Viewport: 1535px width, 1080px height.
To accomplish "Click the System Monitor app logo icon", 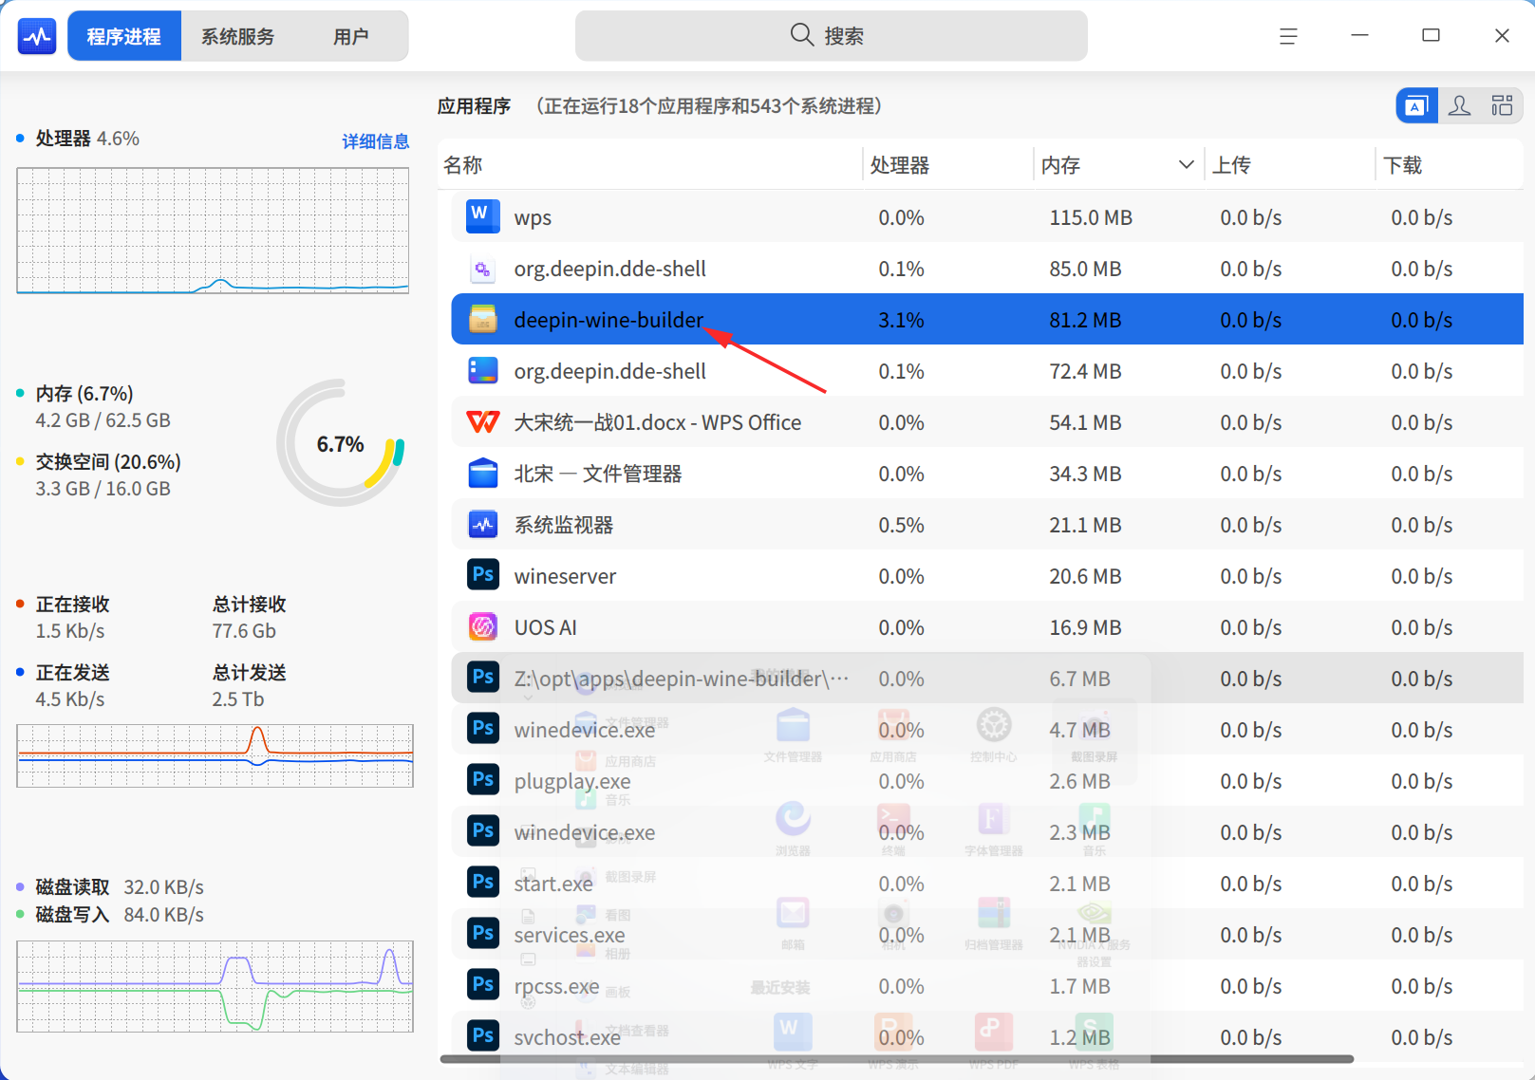I will [x=37, y=36].
